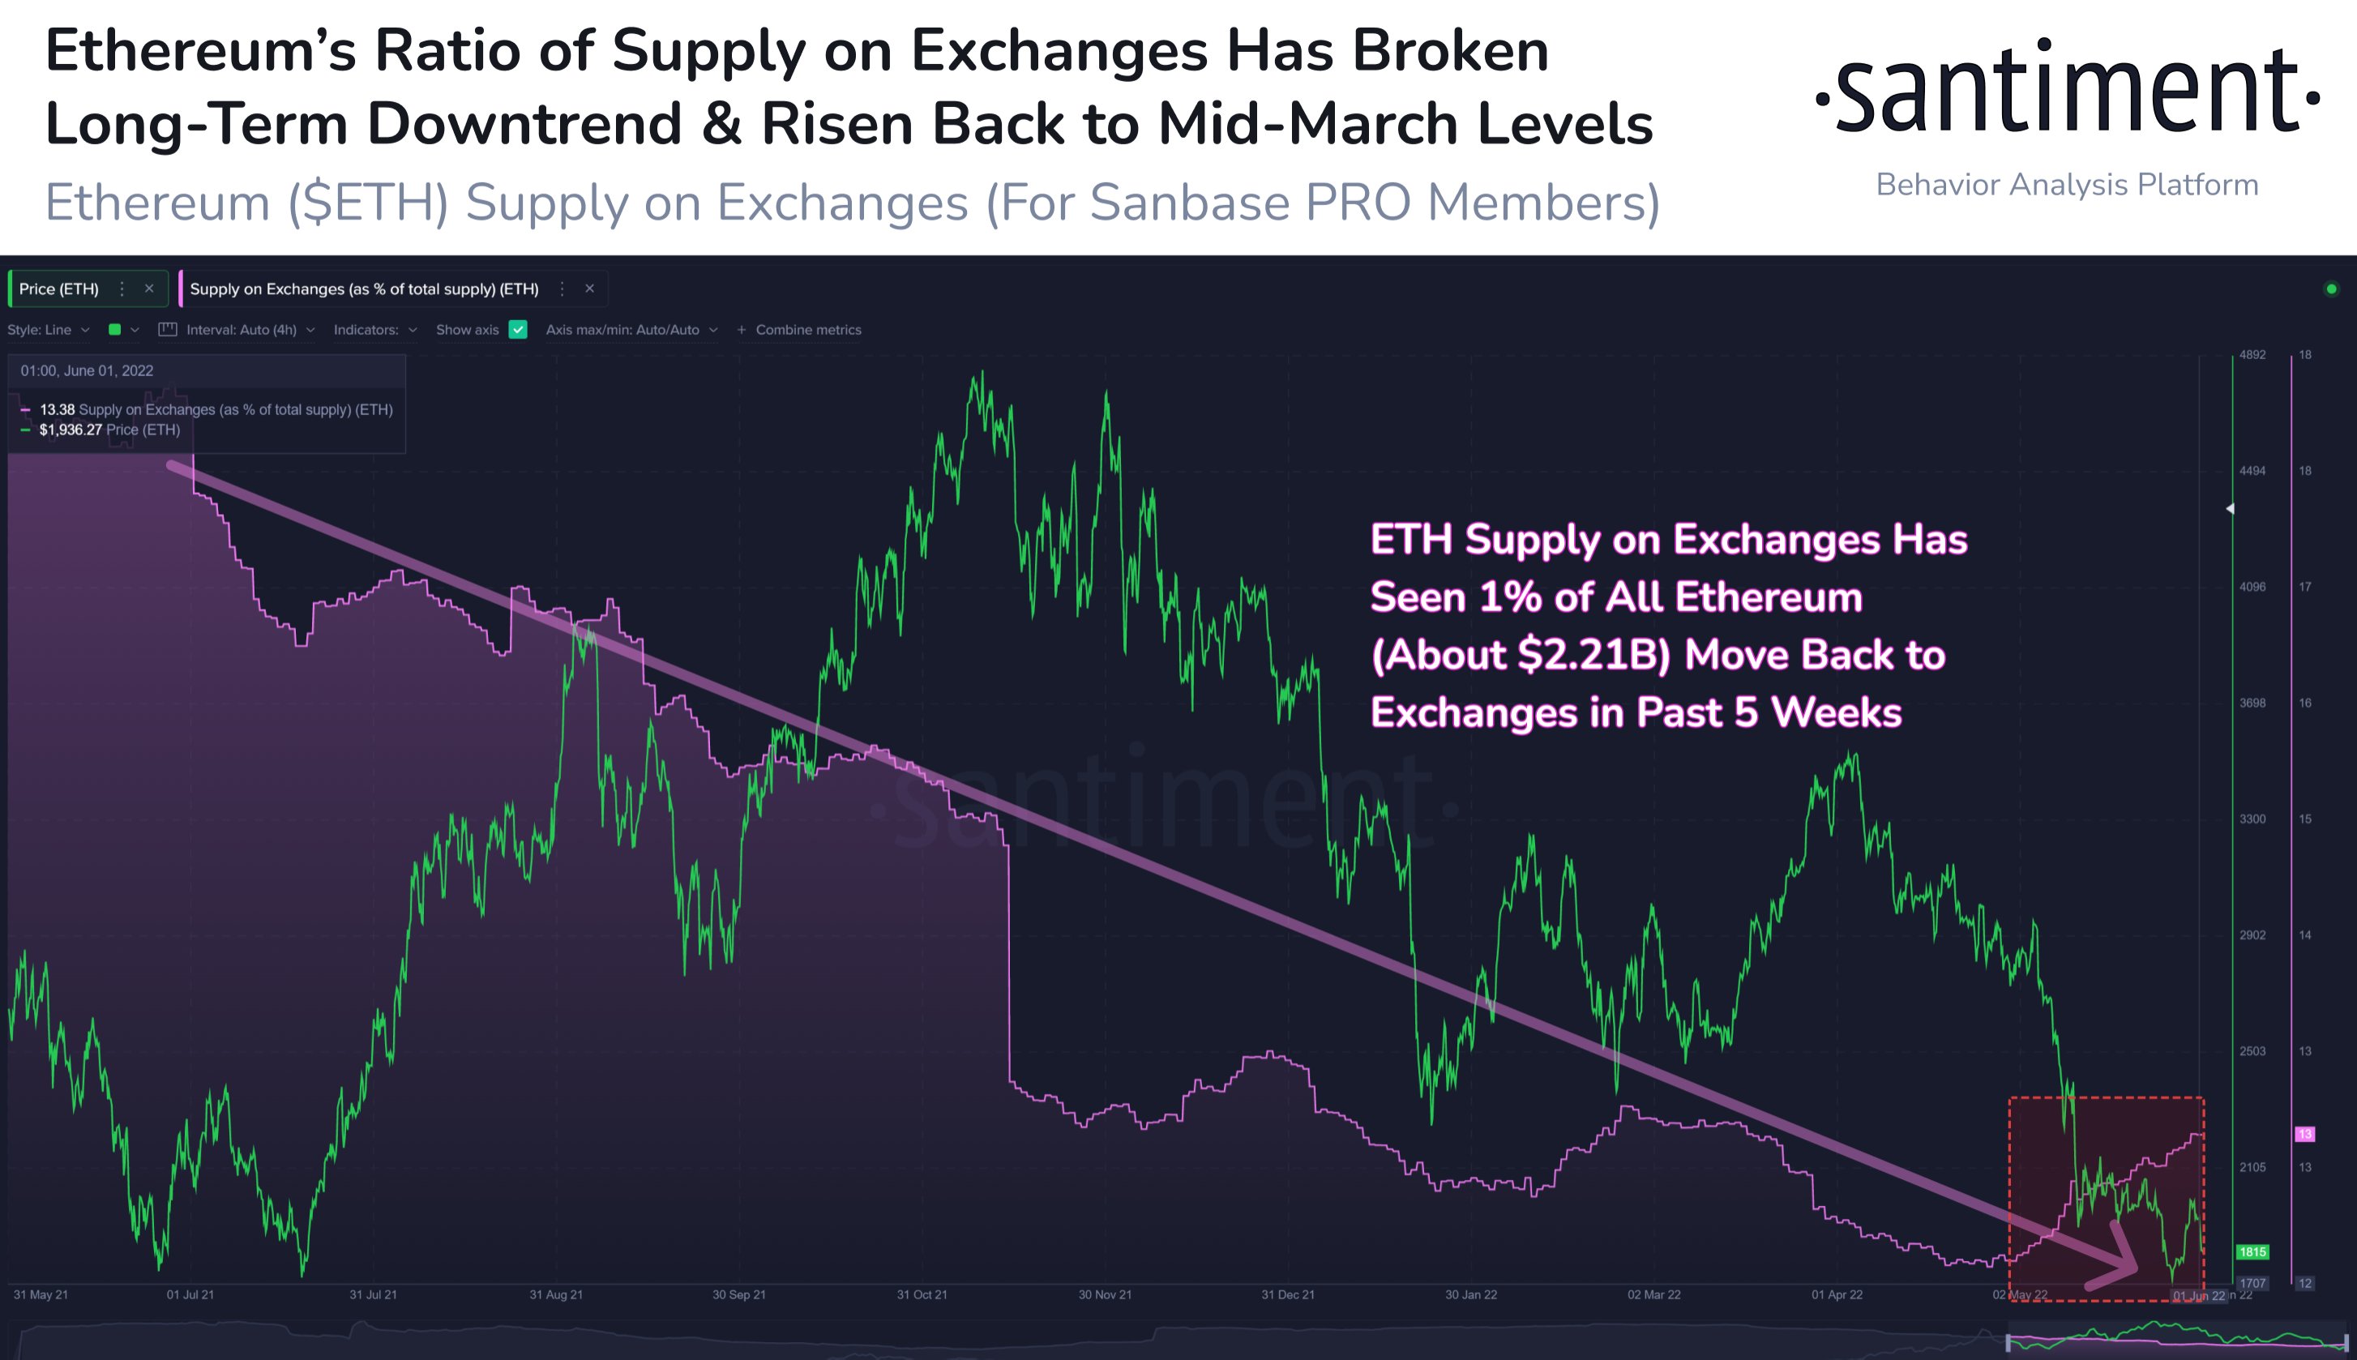Viewport: 2357px width, 1360px height.
Task: Click the green live status dot
Action: tap(2331, 289)
